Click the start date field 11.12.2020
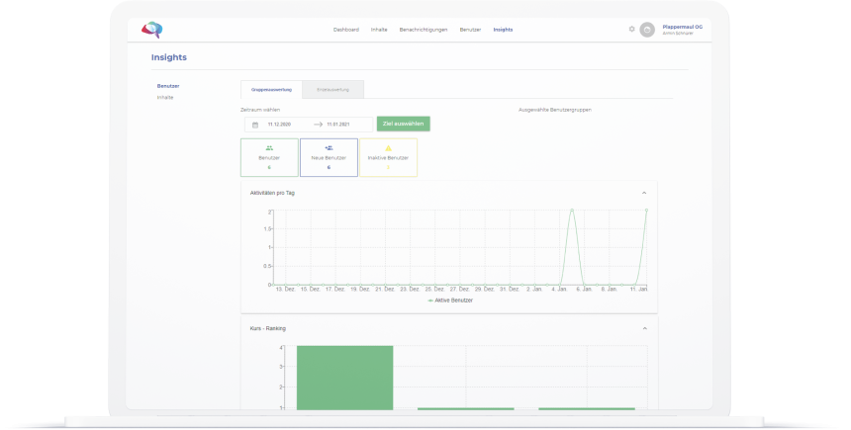851x430 pixels. pyautogui.click(x=279, y=125)
